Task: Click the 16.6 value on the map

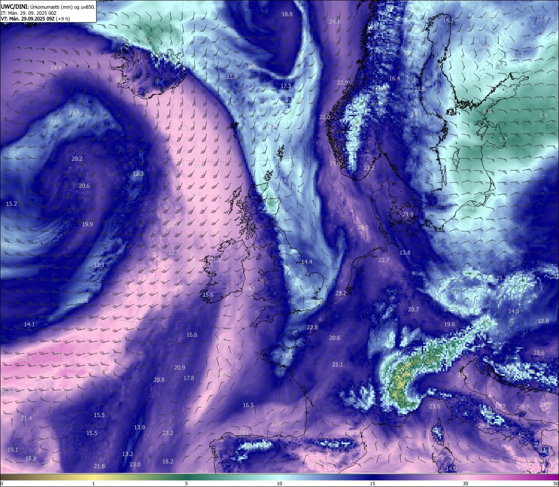Action: pyautogui.click(x=192, y=335)
